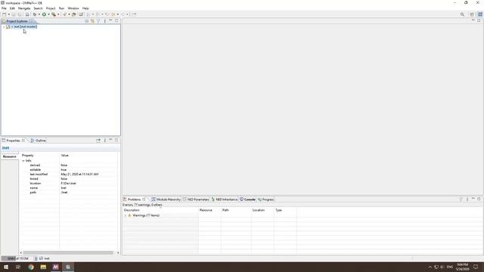Open the New dropdown arrow in toolbar
The height and width of the screenshot is (272, 484).
tap(8, 14)
